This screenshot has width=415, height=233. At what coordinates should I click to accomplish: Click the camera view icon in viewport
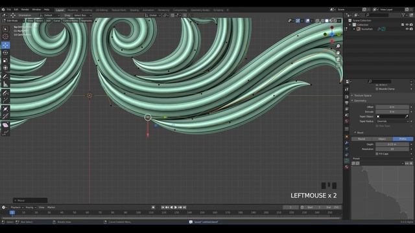pos(338,60)
